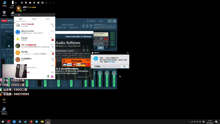The height and width of the screenshot is (124, 220).
Task: Check the Remind me later box
Action: click(x=90, y=77)
